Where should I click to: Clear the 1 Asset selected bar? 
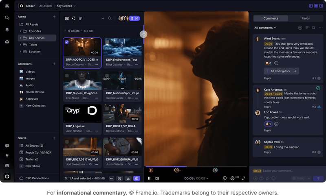[x=66, y=179]
